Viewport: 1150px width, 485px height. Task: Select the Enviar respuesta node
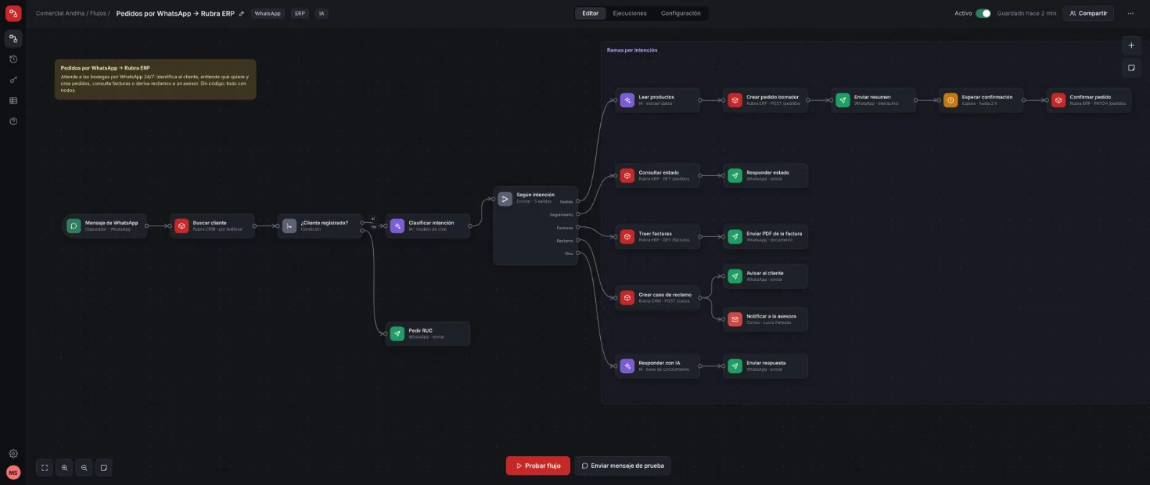pyautogui.click(x=765, y=366)
